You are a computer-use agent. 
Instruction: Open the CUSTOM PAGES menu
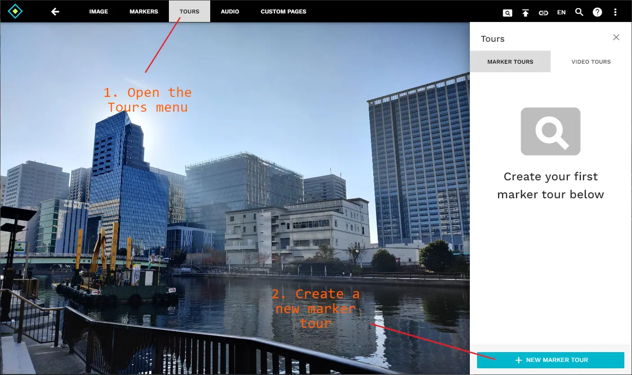[283, 12]
